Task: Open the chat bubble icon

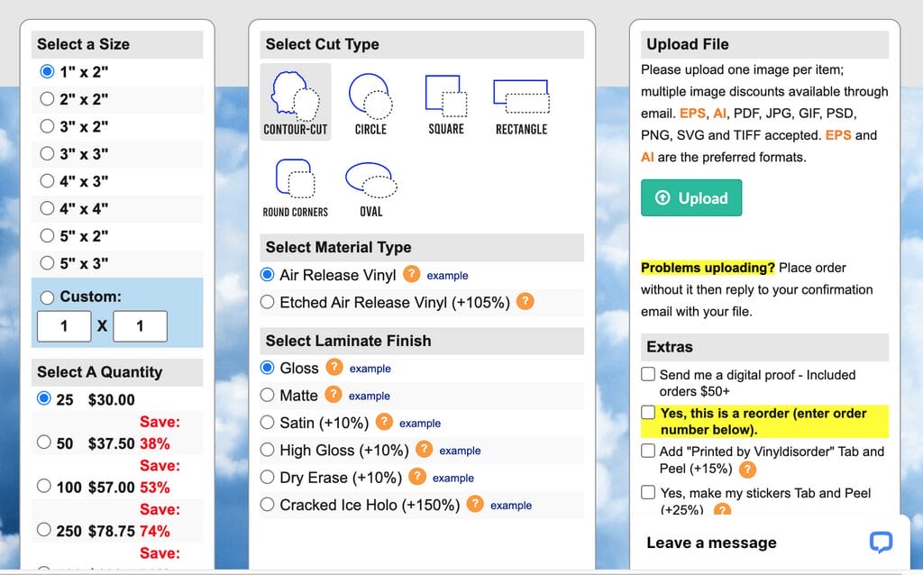Action: [881, 542]
